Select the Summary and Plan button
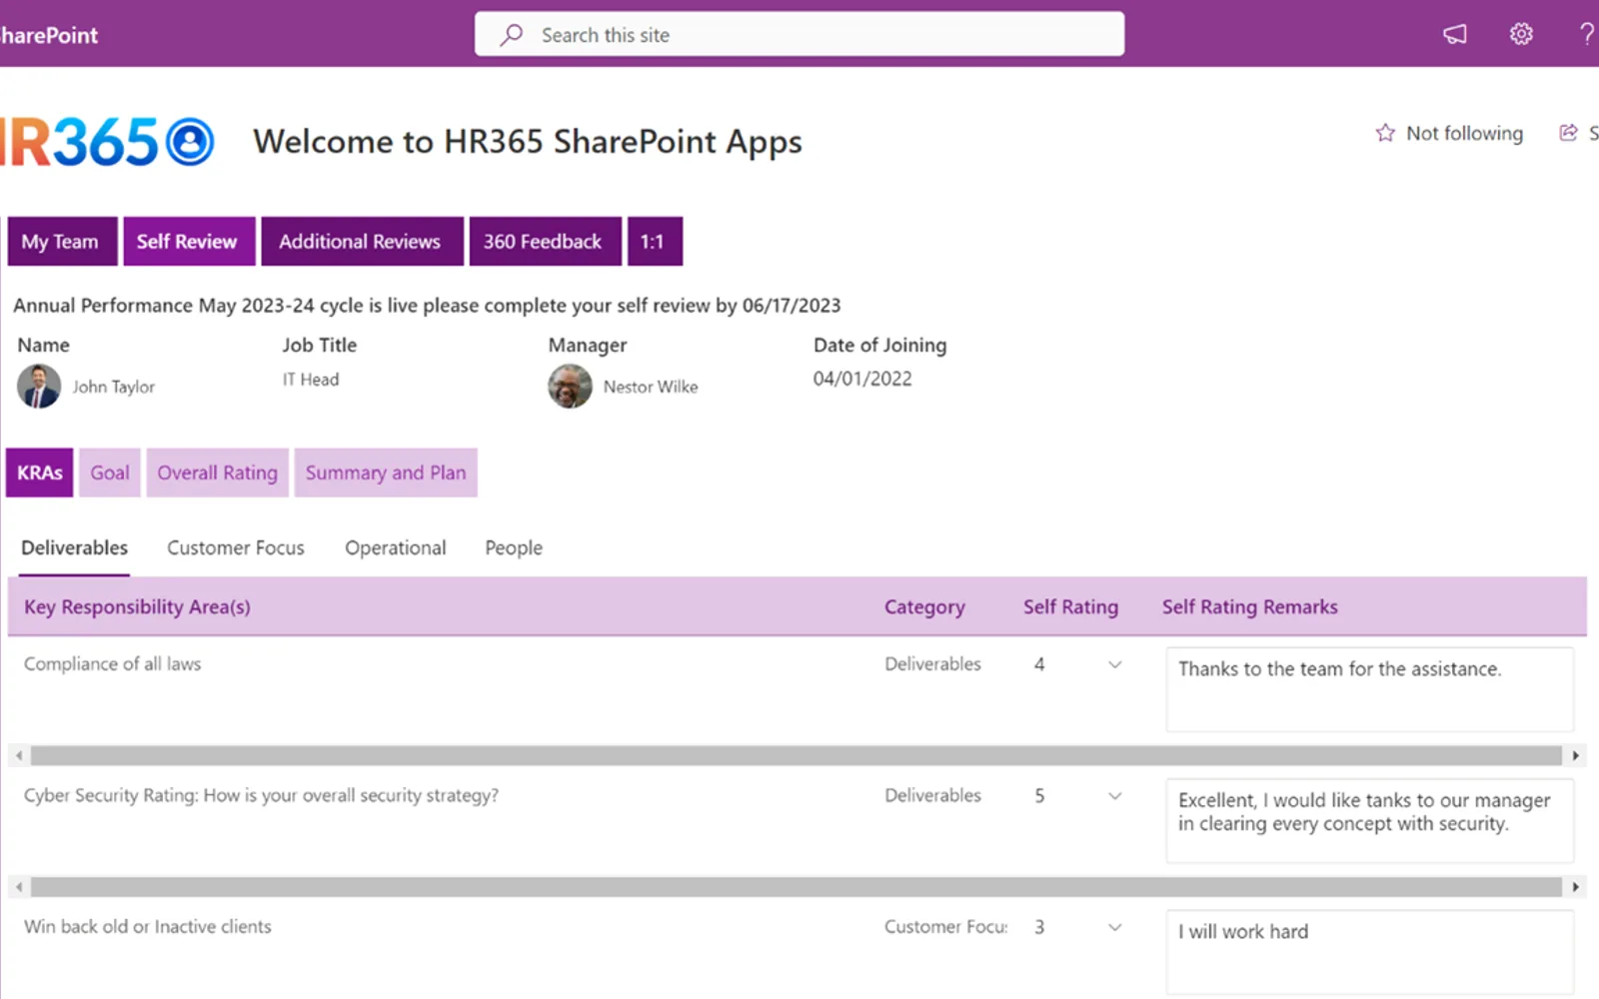Viewport: 1599px width, 999px height. (x=386, y=473)
